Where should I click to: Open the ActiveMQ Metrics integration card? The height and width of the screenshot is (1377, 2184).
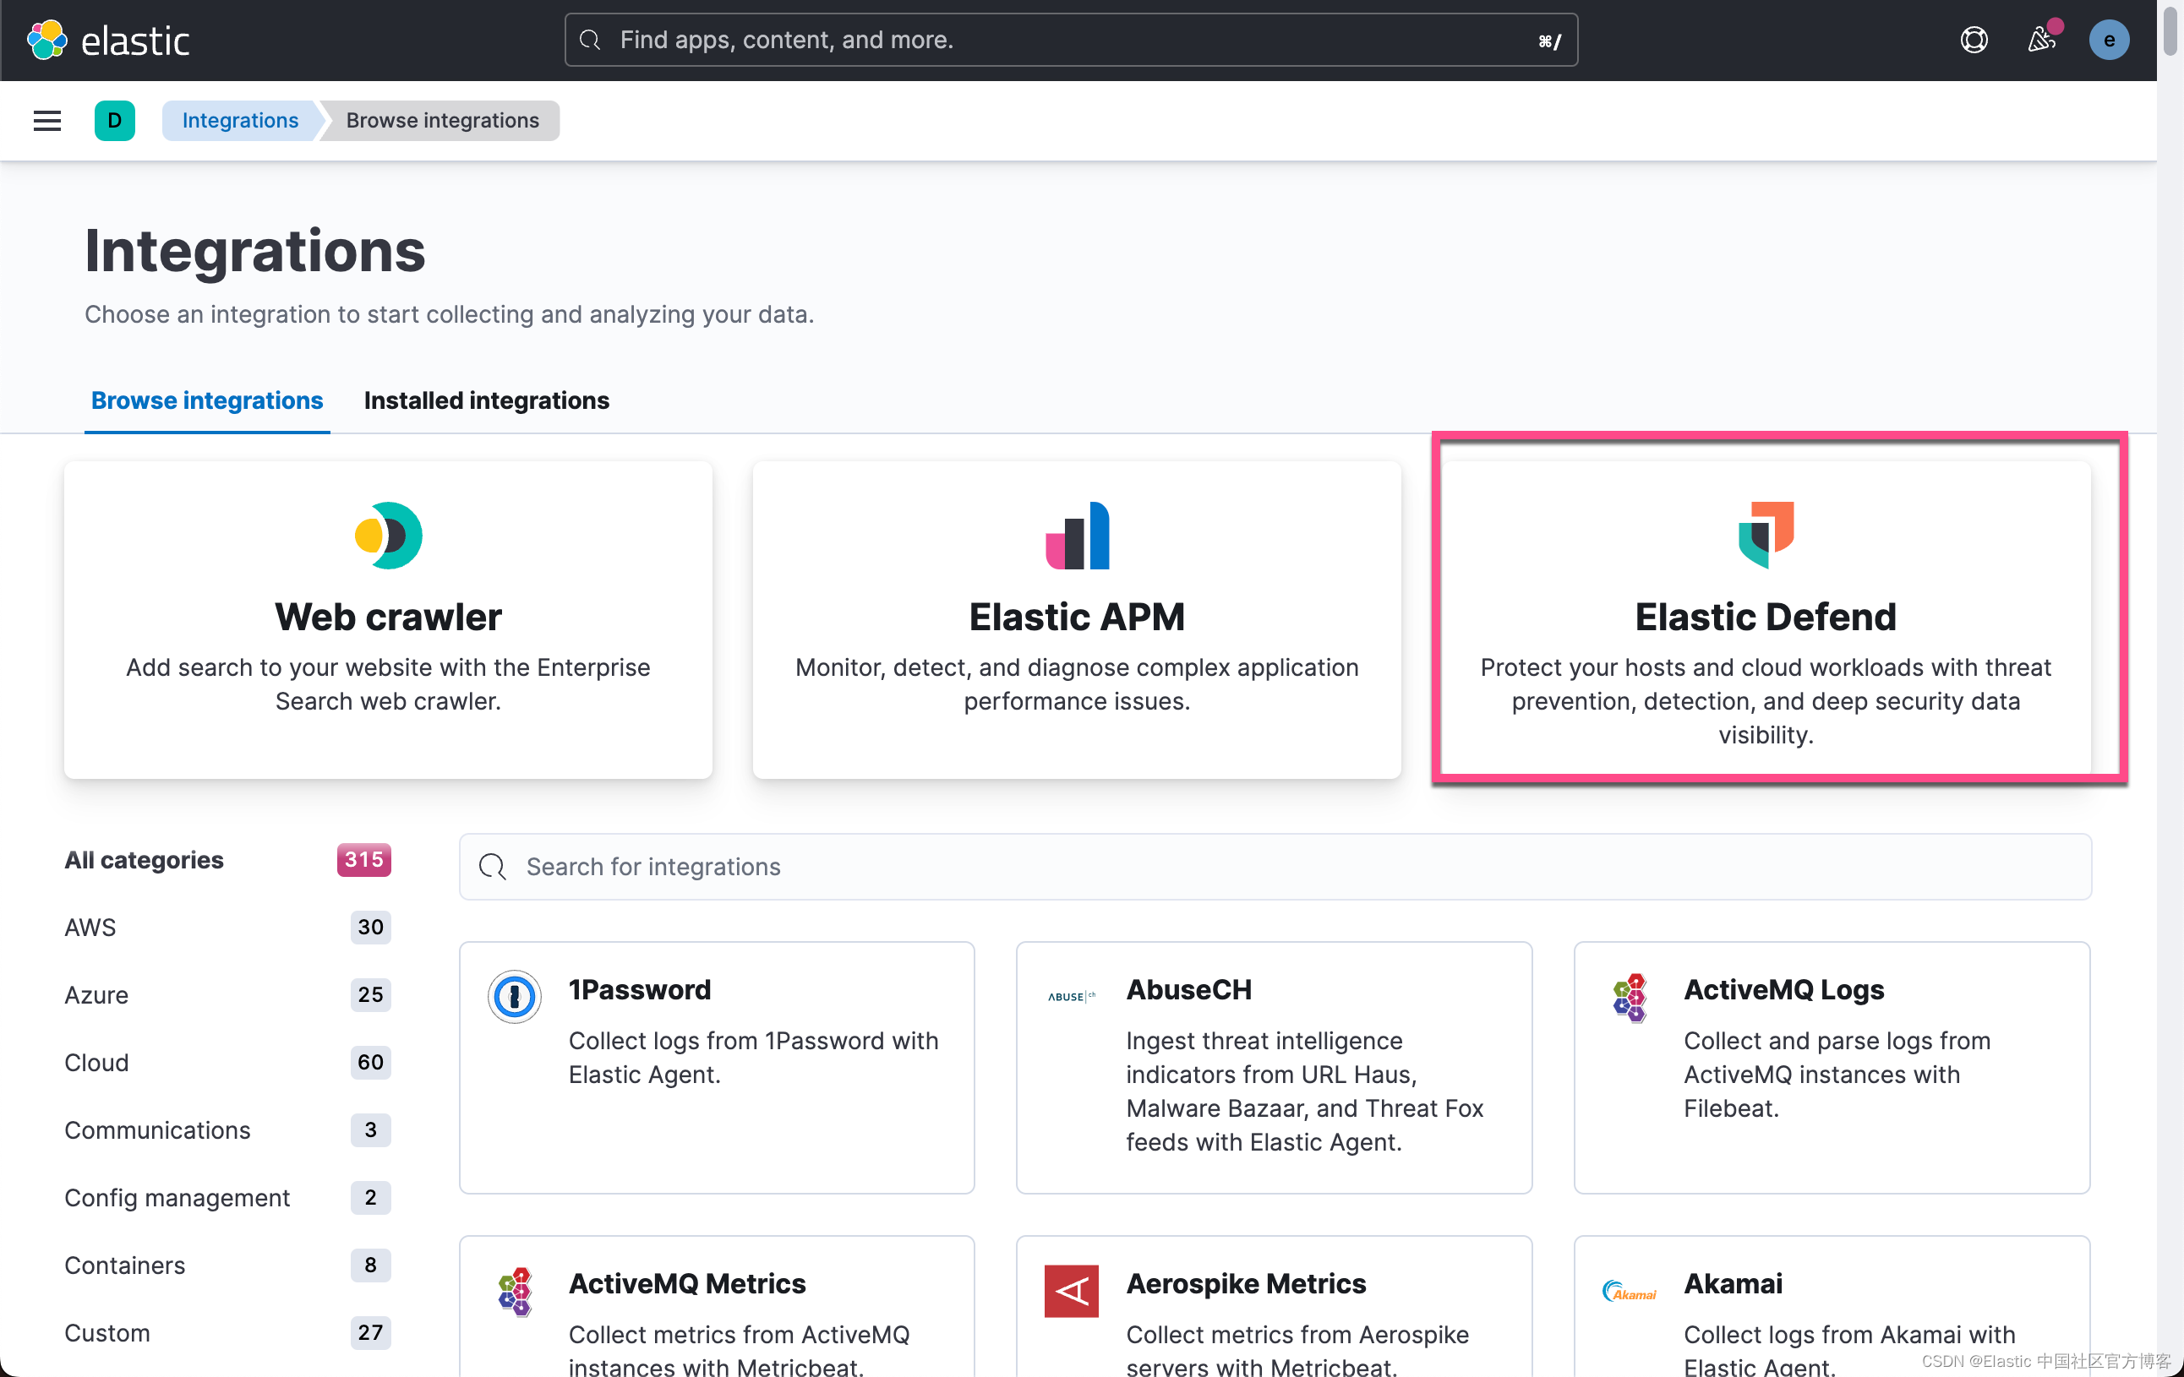click(717, 1306)
